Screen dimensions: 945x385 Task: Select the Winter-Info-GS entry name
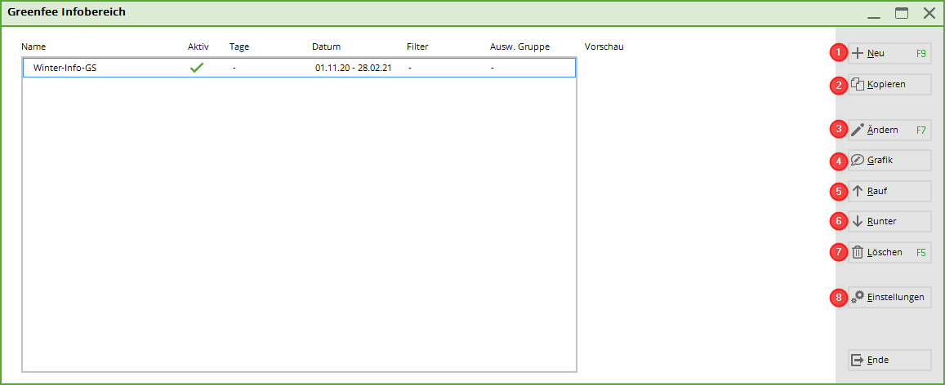coord(65,68)
